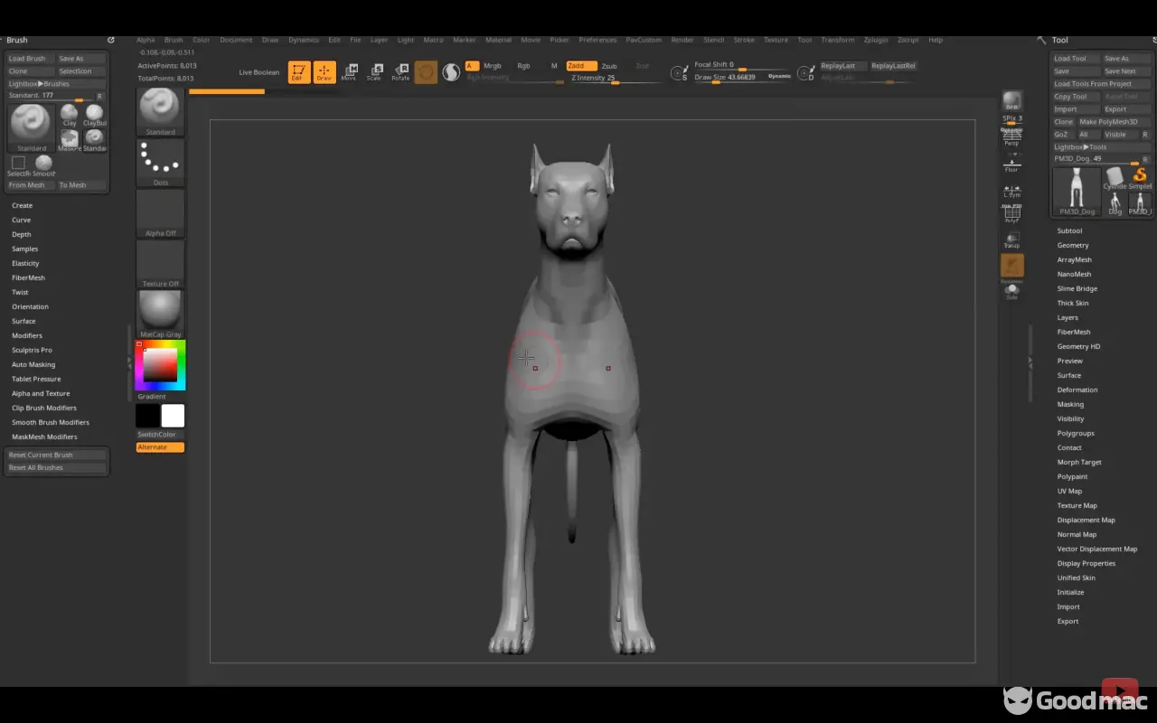Viewport: 1157px width, 723px height.
Task: Choose the Smooth brush icon
Action: 43,164
